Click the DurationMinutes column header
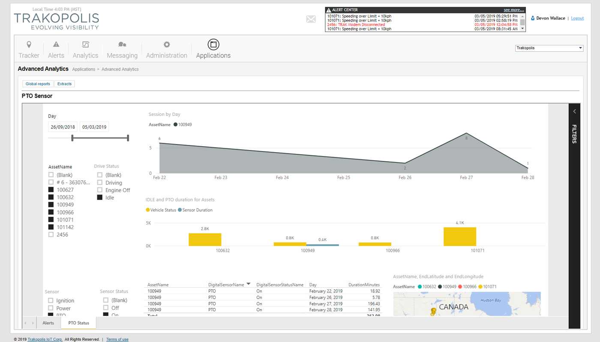This screenshot has height=342, width=600. [364, 285]
